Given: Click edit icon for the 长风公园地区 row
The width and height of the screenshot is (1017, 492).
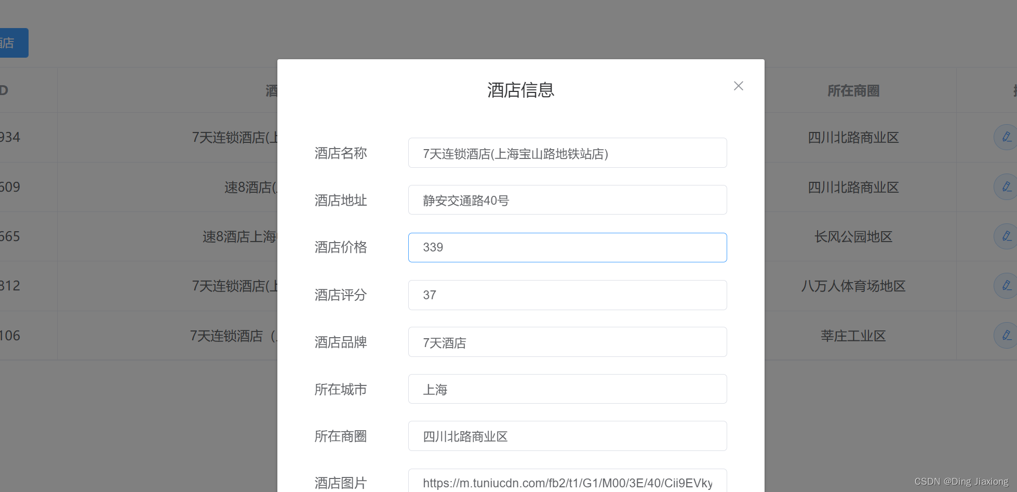Looking at the screenshot, I should pyautogui.click(x=1006, y=236).
